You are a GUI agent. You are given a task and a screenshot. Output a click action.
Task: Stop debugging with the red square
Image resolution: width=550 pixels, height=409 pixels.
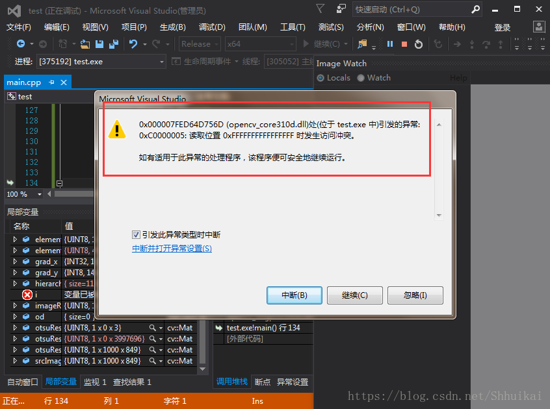404,44
